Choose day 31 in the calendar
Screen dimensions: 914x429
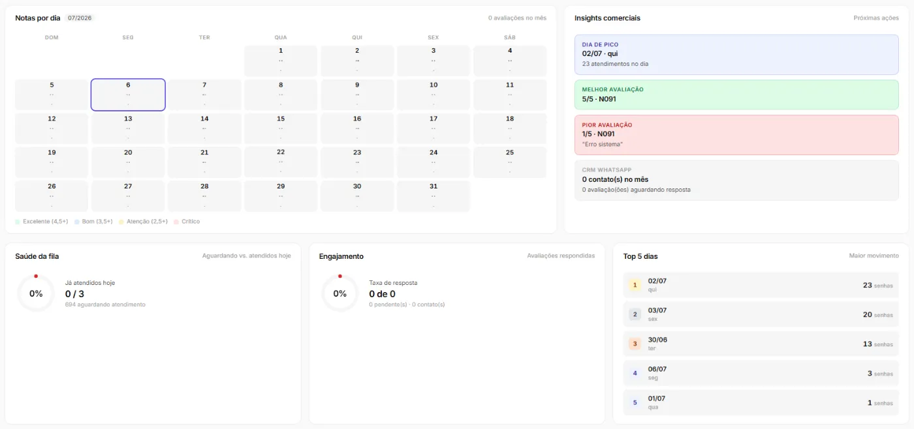(x=433, y=196)
